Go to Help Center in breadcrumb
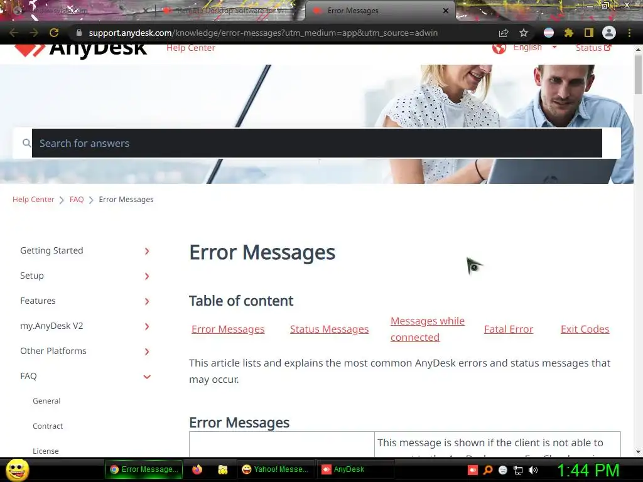Image resolution: width=643 pixels, height=482 pixels. [33, 199]
